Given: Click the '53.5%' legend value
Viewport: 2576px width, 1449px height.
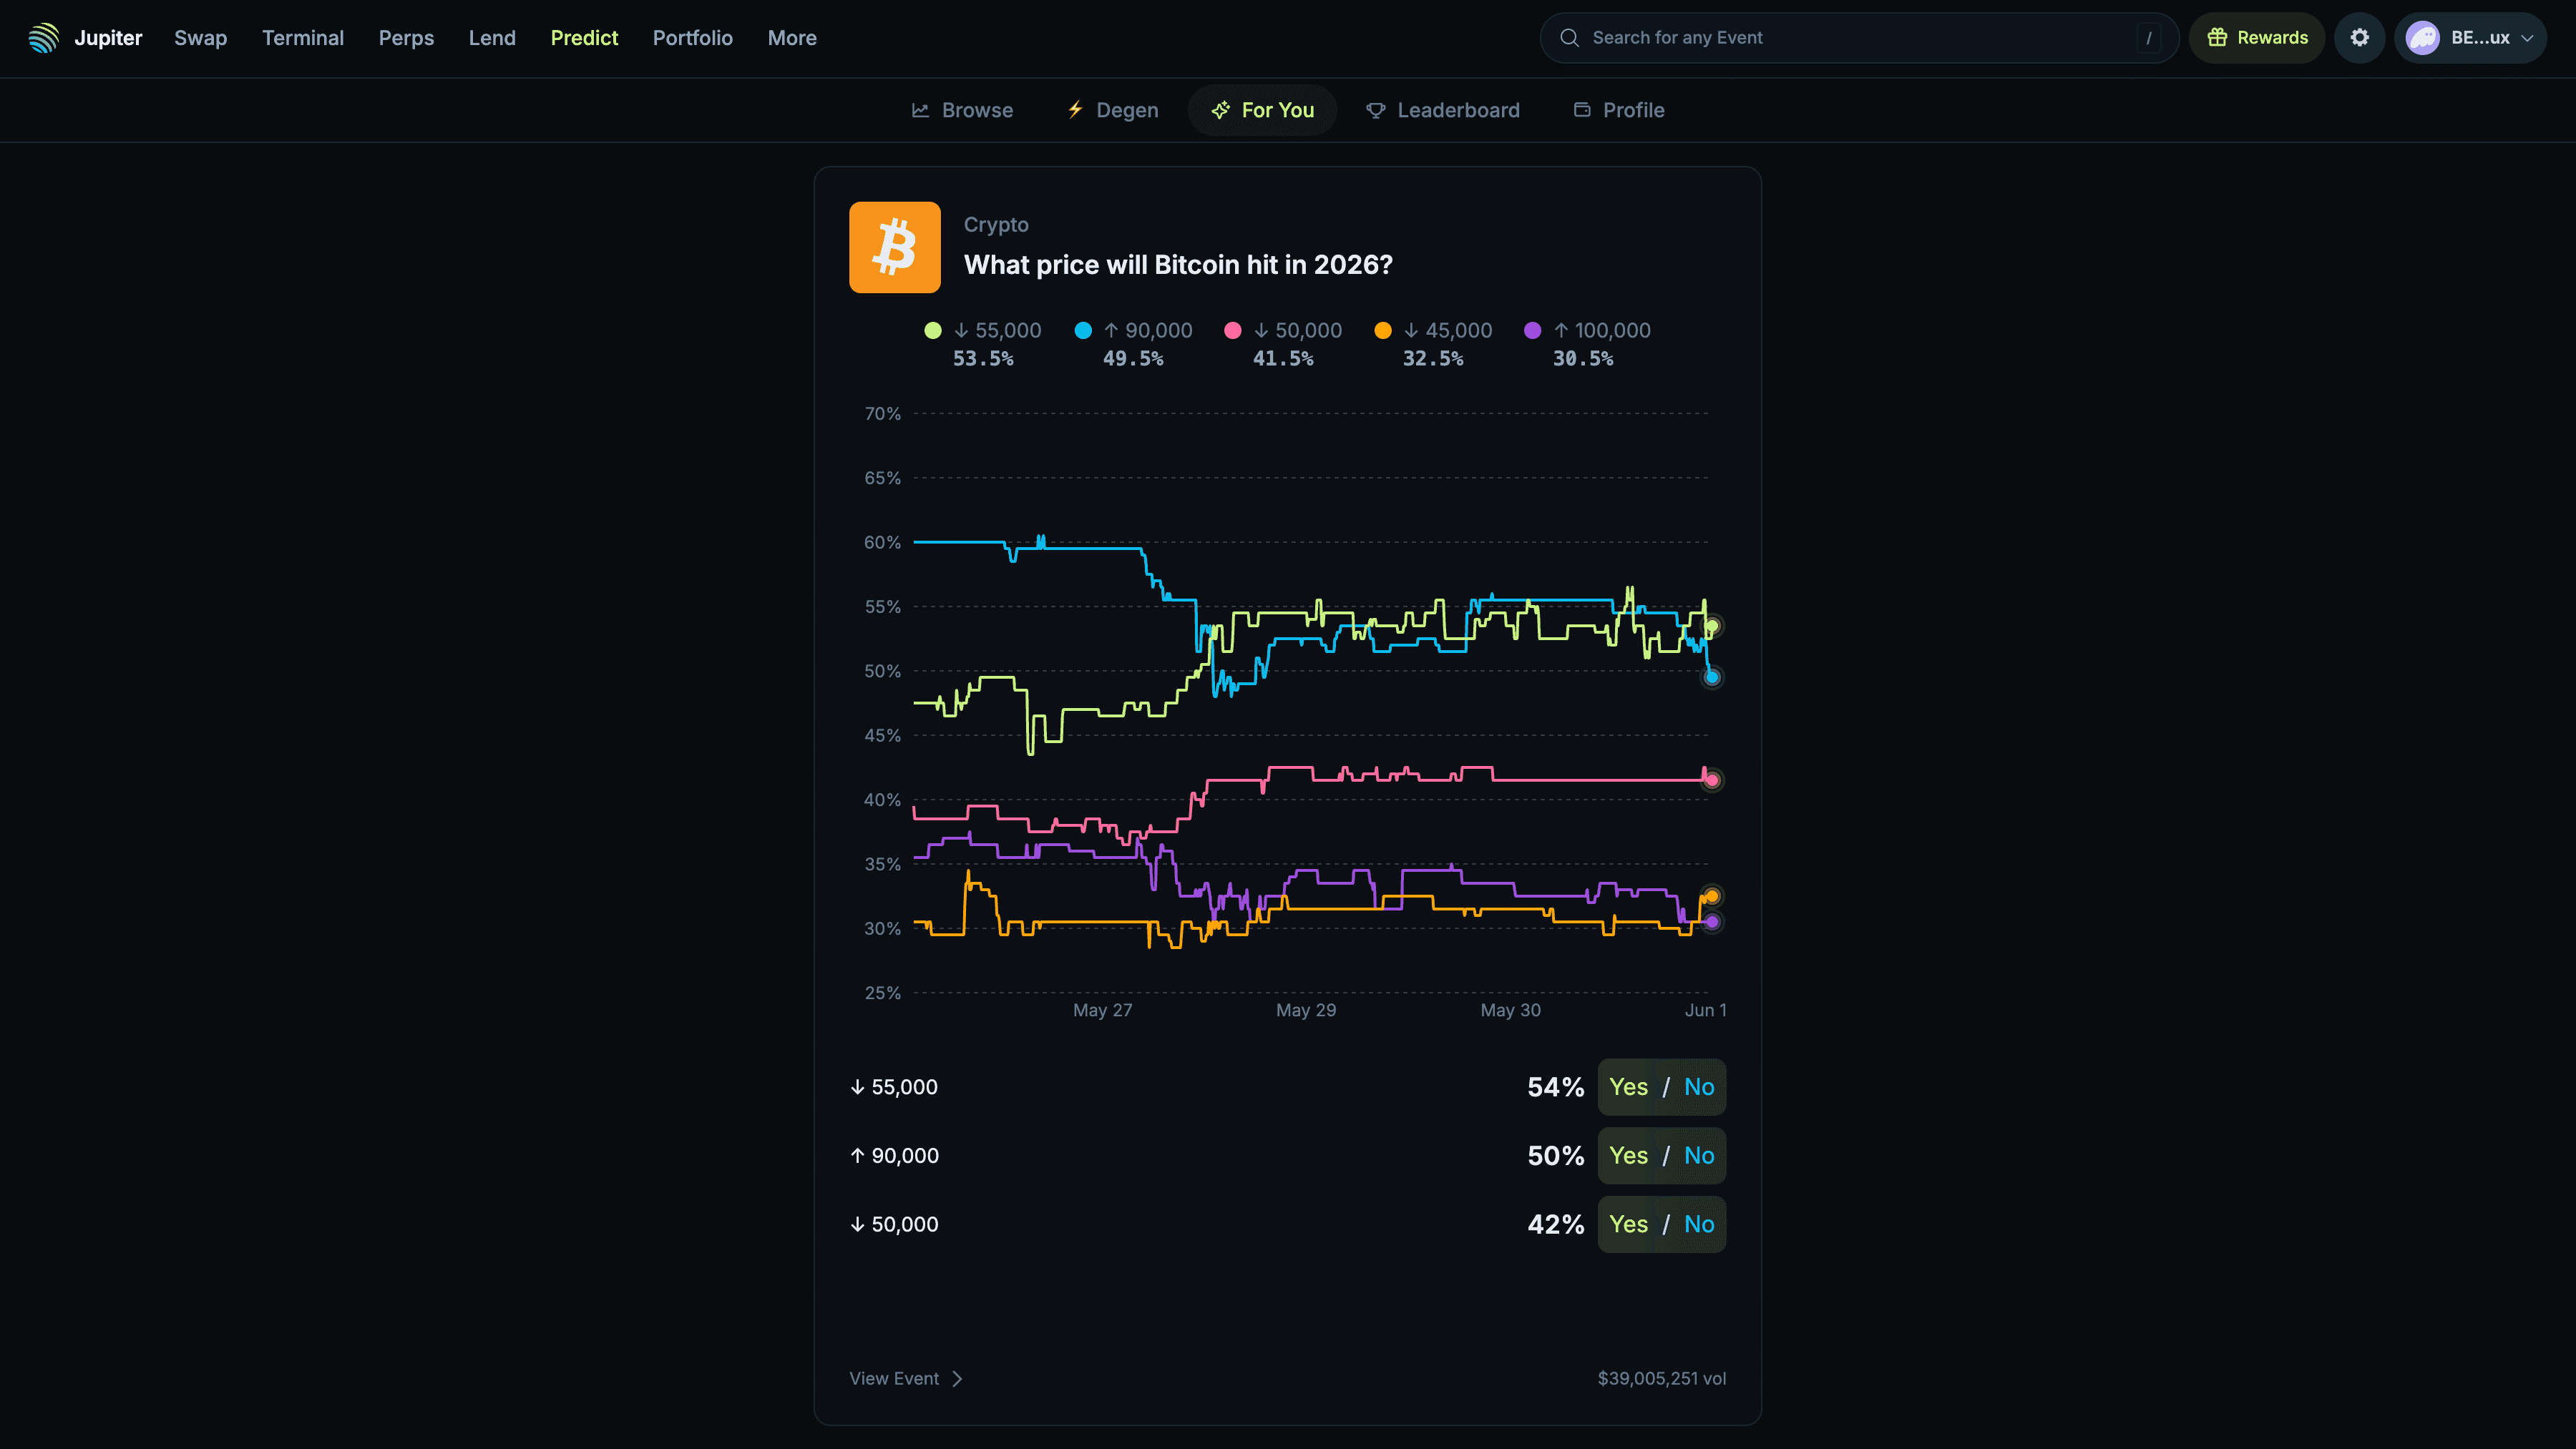Looking at the screenshot, I should click(x=983, y=359).
